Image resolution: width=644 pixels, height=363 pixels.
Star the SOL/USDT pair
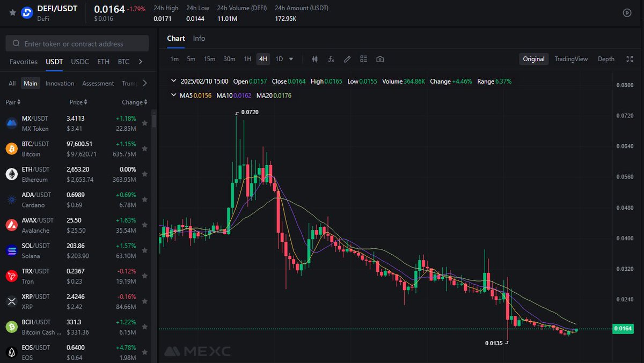144,250
